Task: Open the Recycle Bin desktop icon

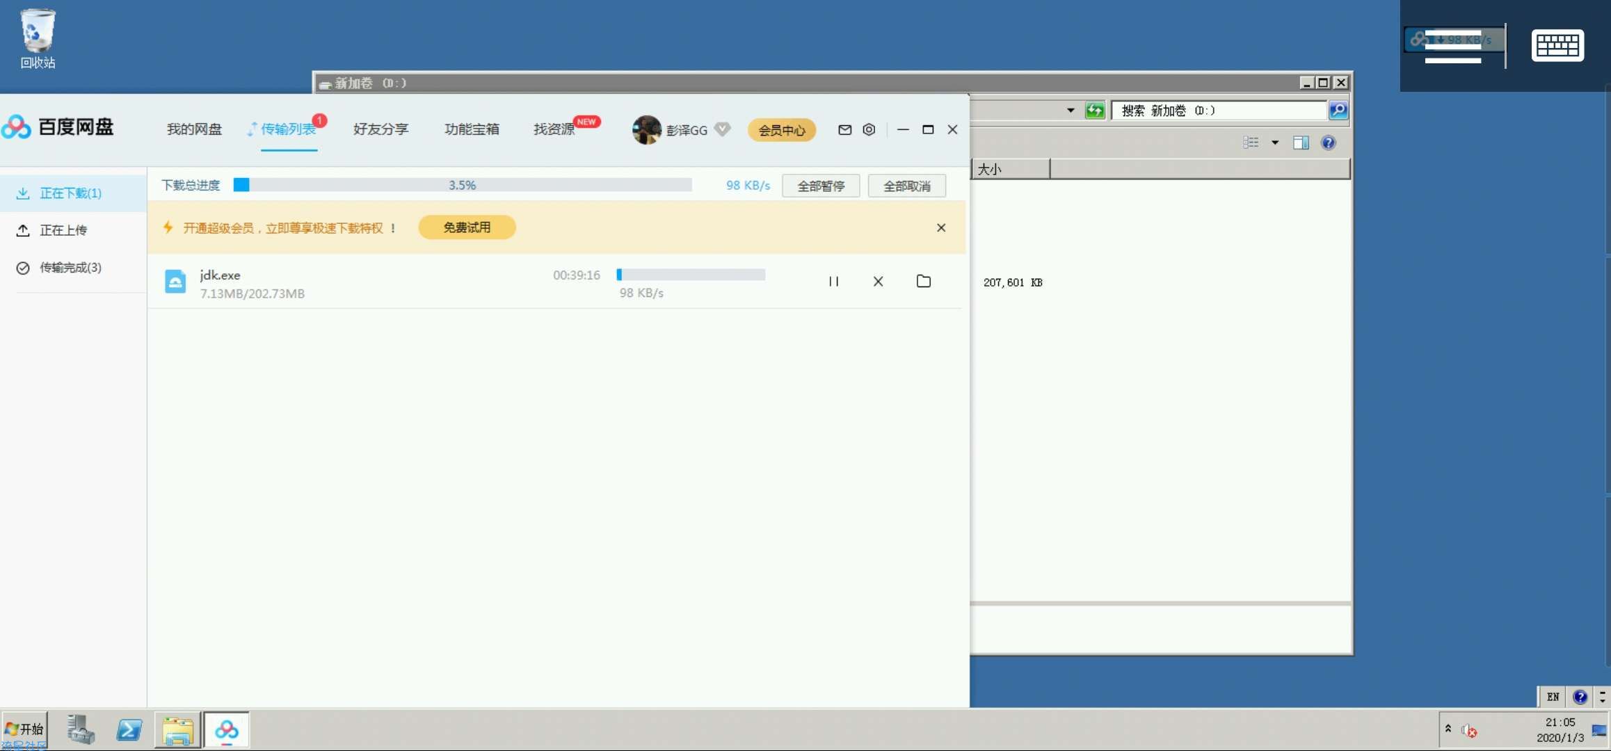Action: tap(38, 39)
